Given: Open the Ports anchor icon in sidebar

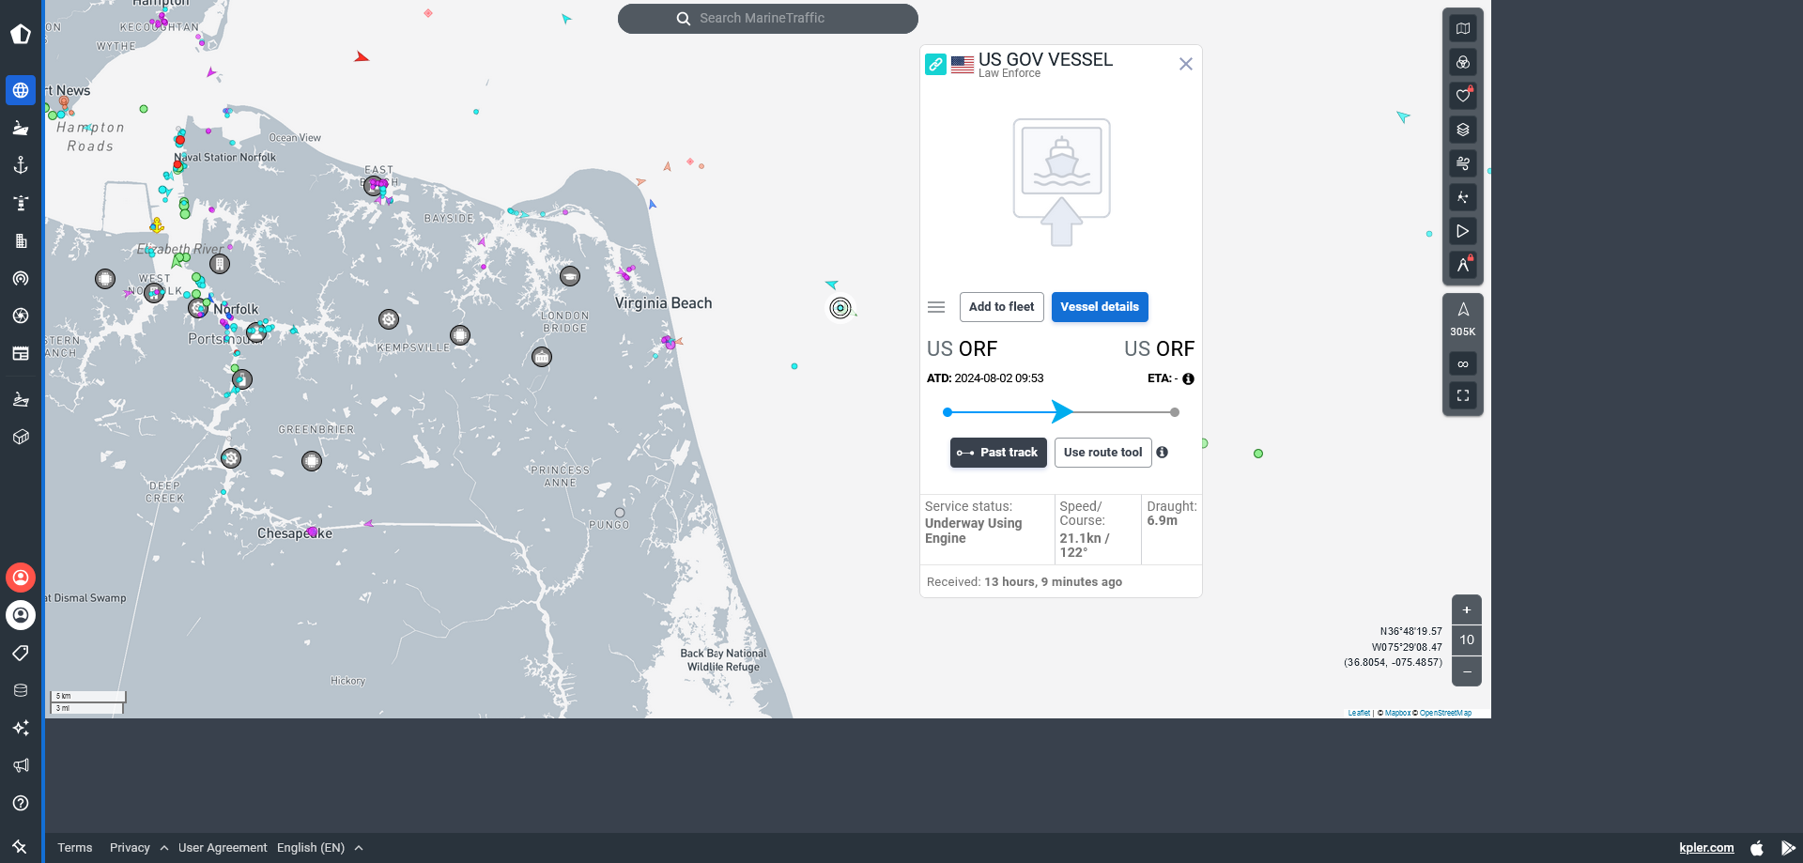Looking at the screenshot, I should click(x=21, y=165).
